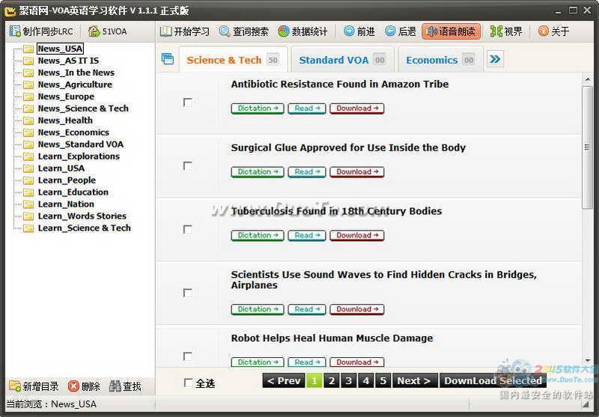Check the Surgical Glue article checkbox
Viewport: 599px width, 417px height.
[188, 165]
